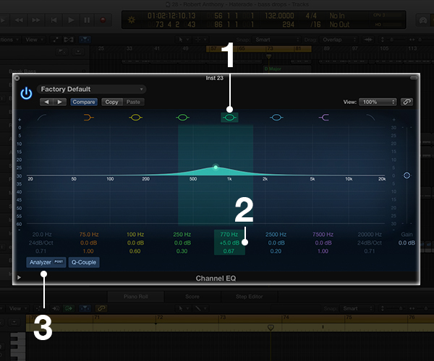
Task: Click the EQ curve control point at 770 Hz
Action: 216,167
